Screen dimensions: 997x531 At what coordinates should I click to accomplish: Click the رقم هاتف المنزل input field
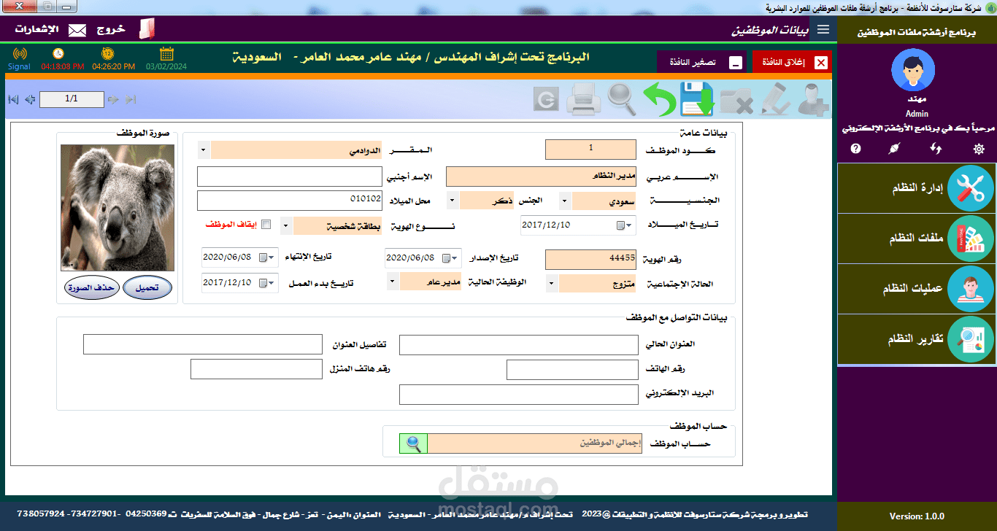(x=256, y=369)
